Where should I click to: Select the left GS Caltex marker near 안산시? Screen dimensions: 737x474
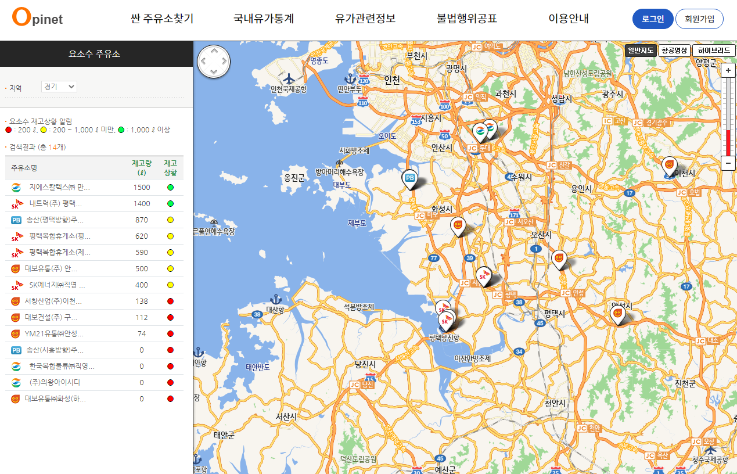click(x=480, y=133)
